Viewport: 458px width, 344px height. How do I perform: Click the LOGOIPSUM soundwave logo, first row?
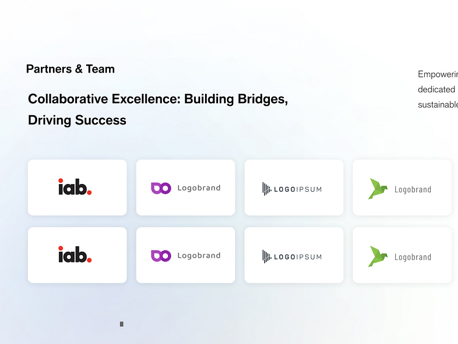pyautogui.click(x=293, y=188)
